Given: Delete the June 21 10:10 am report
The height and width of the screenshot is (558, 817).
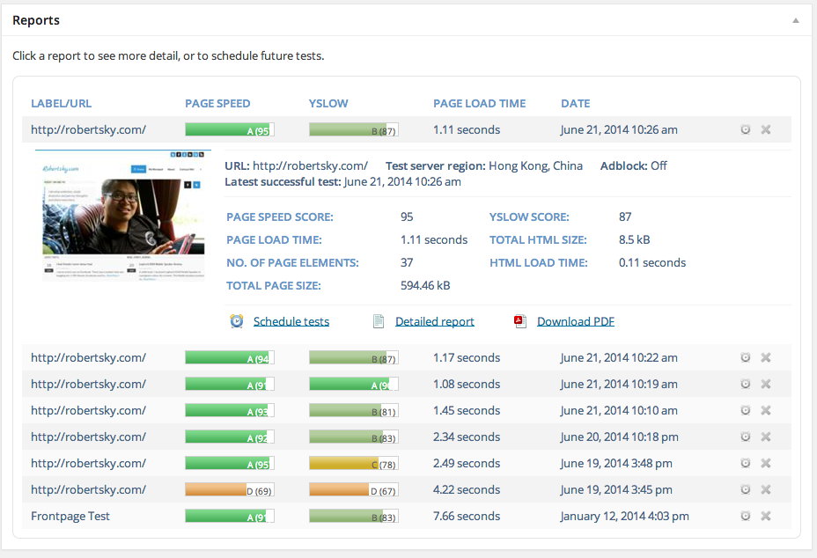Looking at the screenshot, I should point(765,410).
